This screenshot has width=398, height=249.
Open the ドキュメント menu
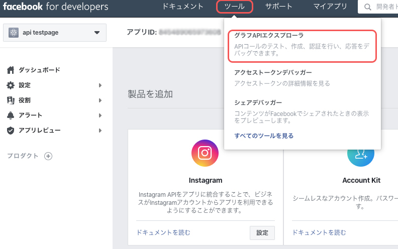(183, 7)
